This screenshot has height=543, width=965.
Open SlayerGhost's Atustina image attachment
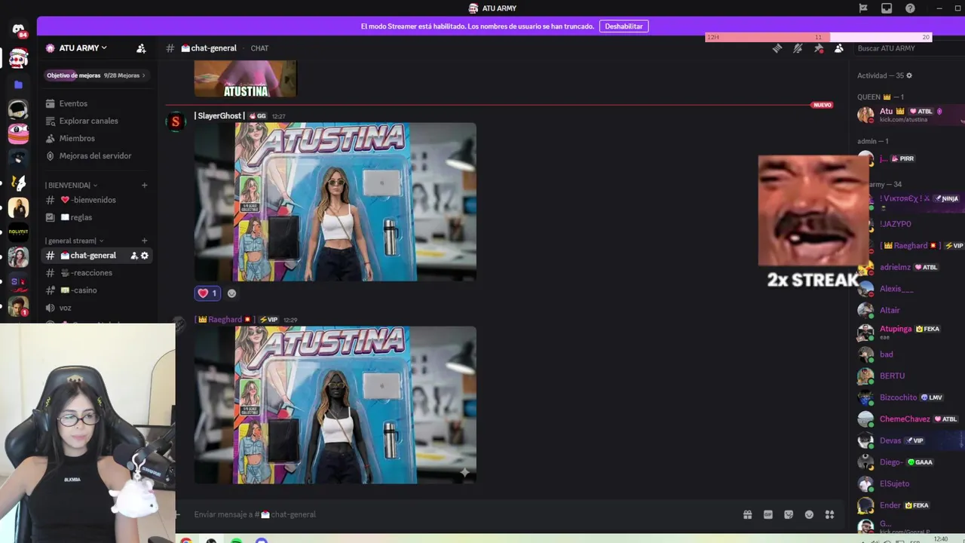[335, 202]
